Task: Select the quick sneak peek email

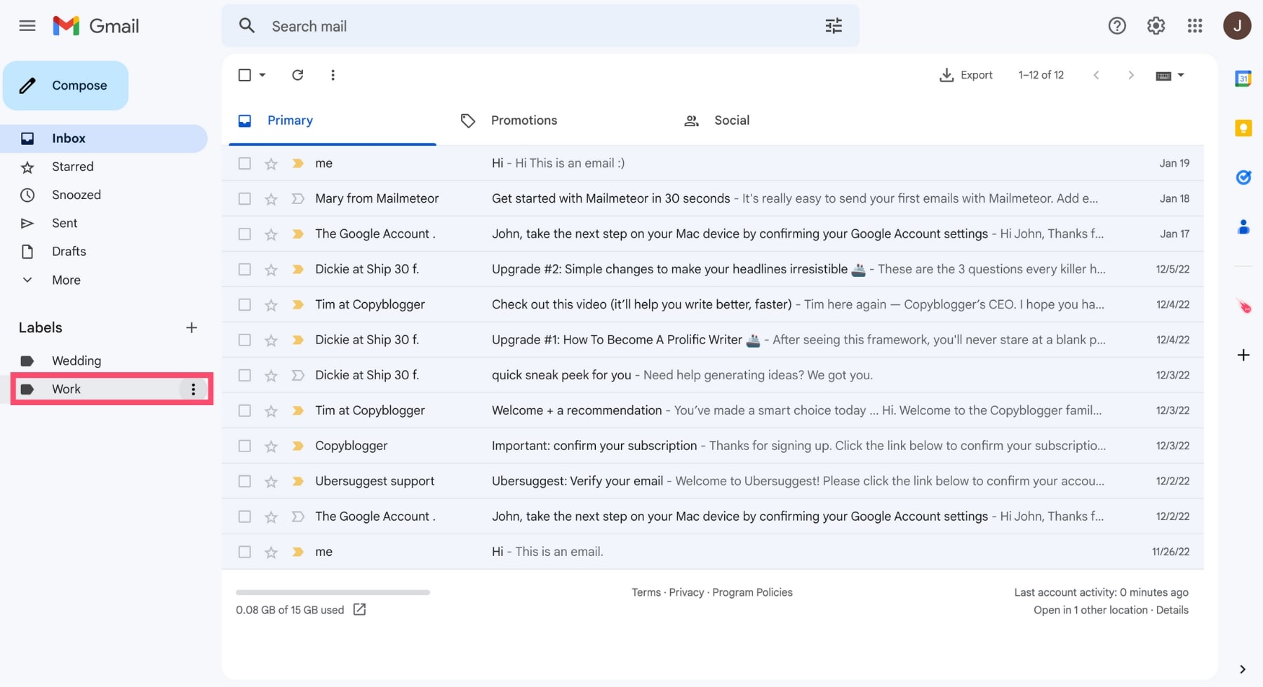Action: pyautogui.click(x=244, y=376)
